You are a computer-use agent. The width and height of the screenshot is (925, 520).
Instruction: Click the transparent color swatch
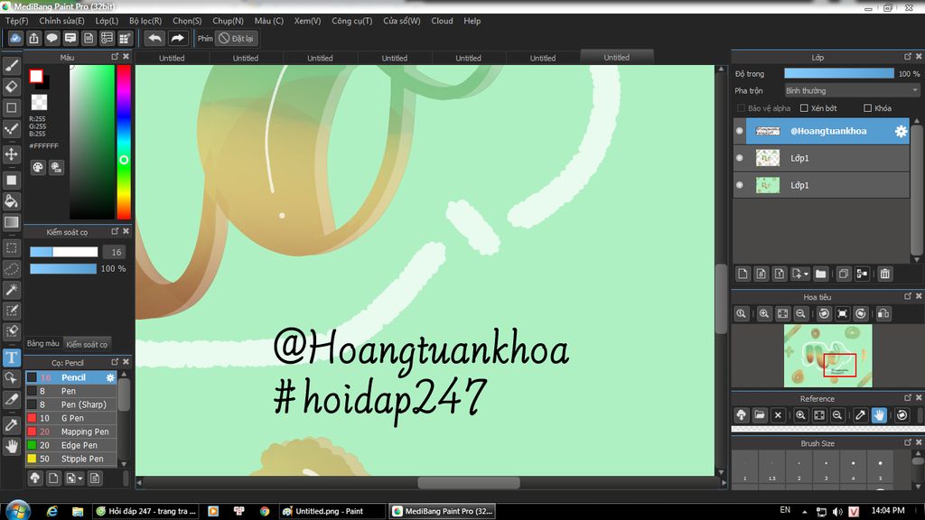(39, 102)
